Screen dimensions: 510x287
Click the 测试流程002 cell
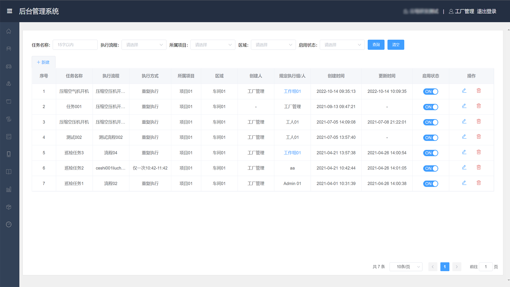[111, 137]
